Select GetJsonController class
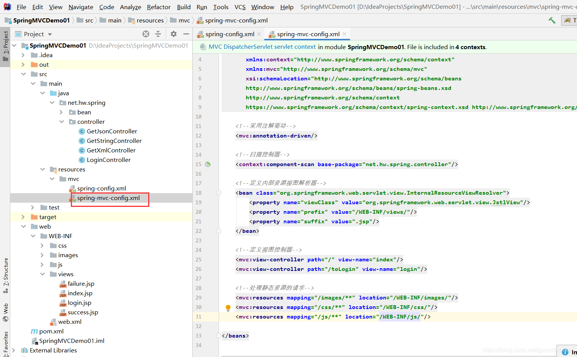This screenshot has width=577, height=357. [108, 131]
